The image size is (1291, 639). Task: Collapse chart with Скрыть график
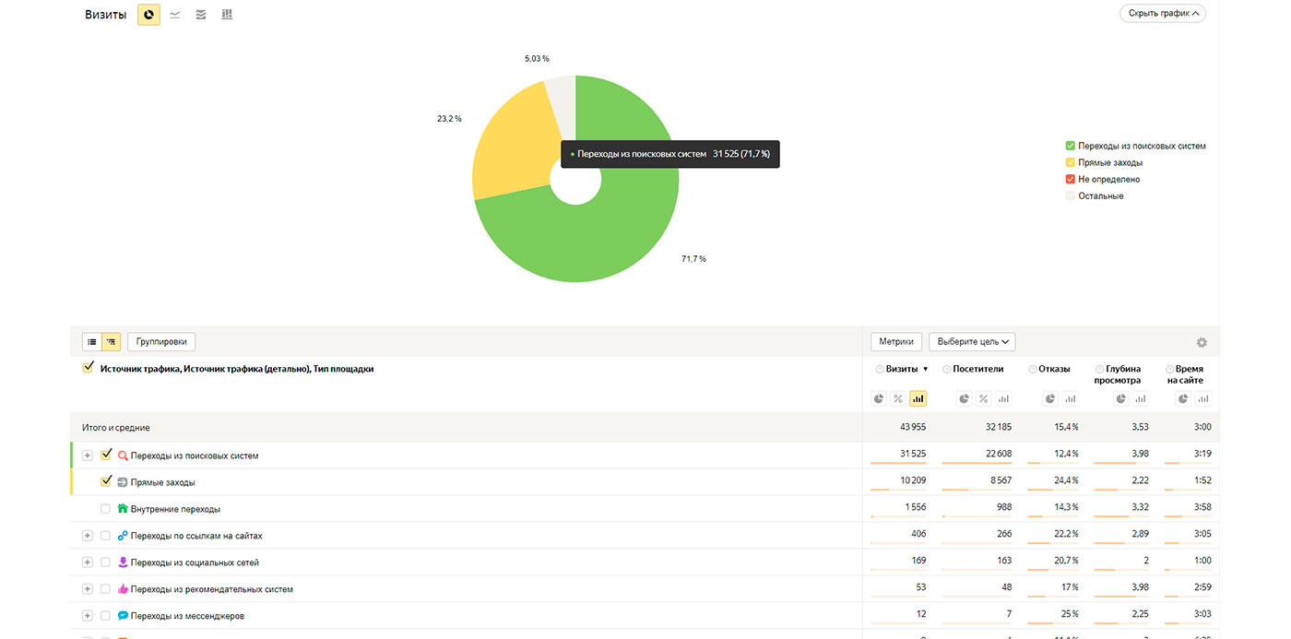1162,14
